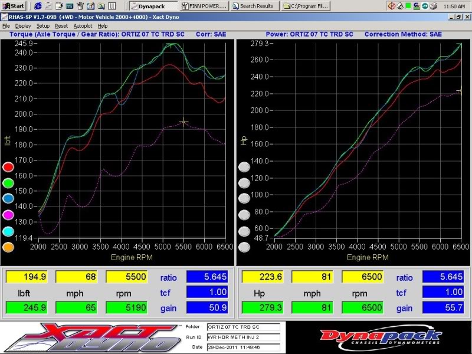Toggle the blue run trace button
The width and height of the screenshot is (472, 354).
point(8,199)
